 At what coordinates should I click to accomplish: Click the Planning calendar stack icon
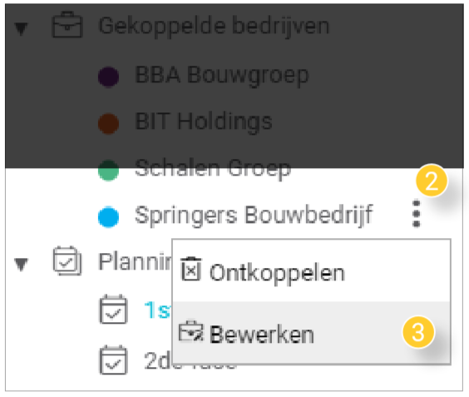coord(67,261)
